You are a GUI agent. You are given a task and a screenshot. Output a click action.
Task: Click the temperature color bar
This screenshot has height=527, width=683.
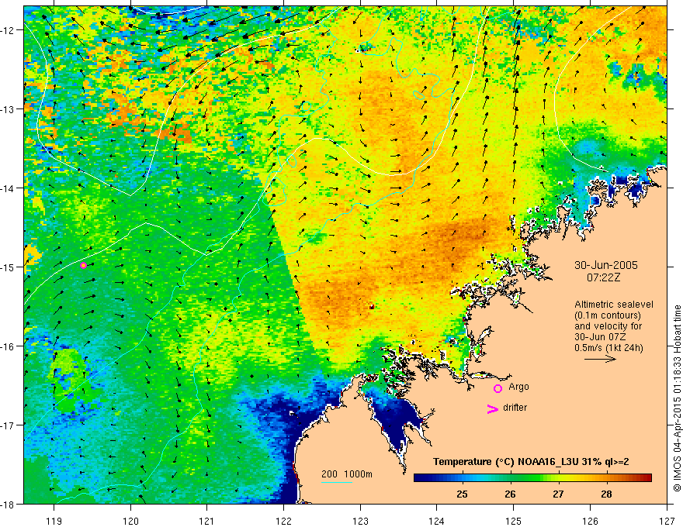point(532,478)
